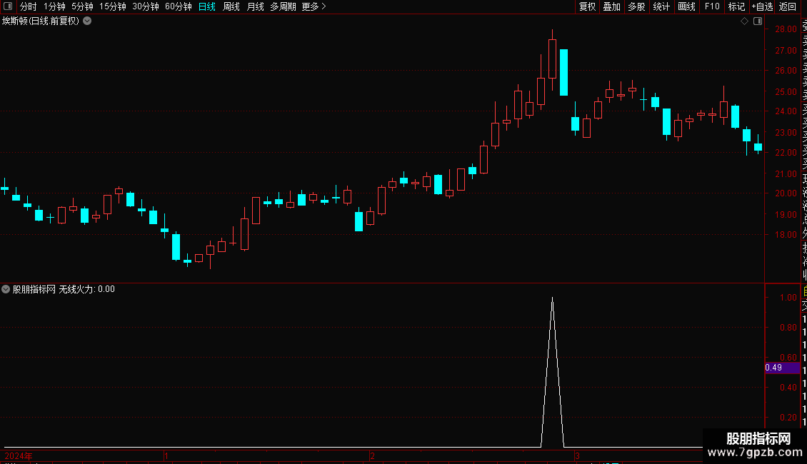807x464 pixels.
Task: Select the 日线 daily chart tab
Action: [x=207, y=6]
